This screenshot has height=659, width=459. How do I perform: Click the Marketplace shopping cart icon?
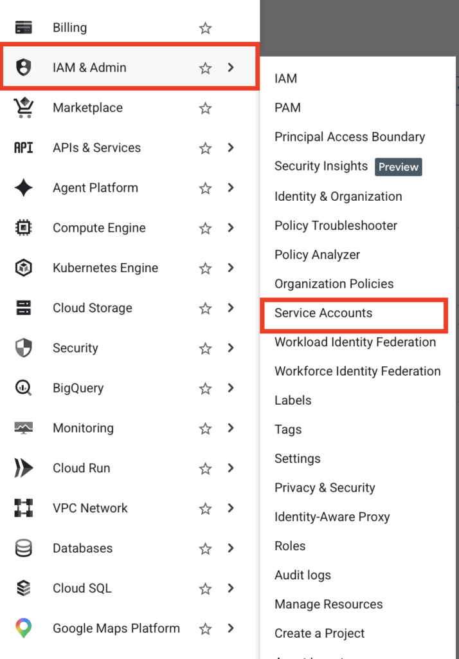(24, 107)
